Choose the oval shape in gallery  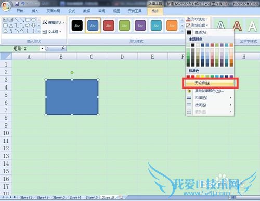pyautogui.click(x=33, y=20)
